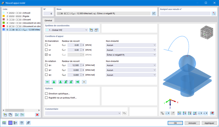
Task: Select the green list row 4 Glissement en dire
Action: [21, 23]
